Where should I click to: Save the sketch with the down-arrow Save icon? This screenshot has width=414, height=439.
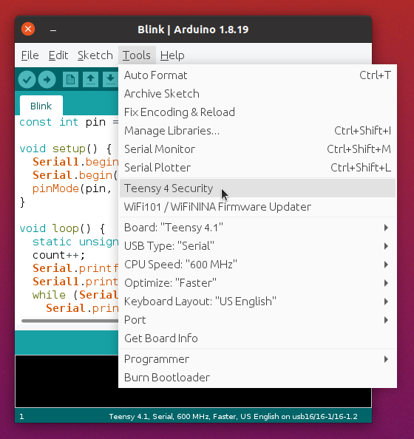click(x=110, y=80)
